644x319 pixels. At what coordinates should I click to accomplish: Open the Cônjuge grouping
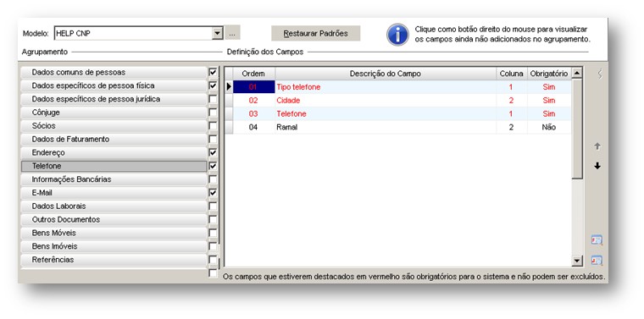(114, 113)
